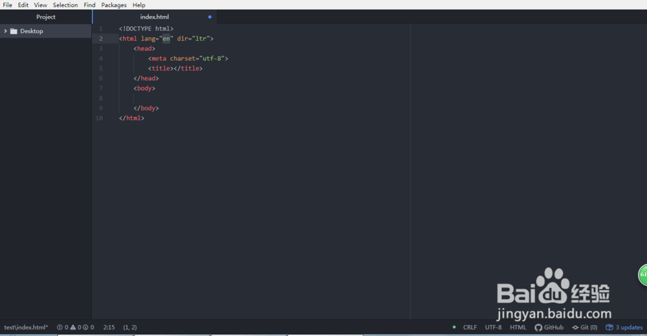The width and height of the screenshot is (647, 336).
Task: Click the test\index.html* file path in status bar
Action: tap(26, 328)
